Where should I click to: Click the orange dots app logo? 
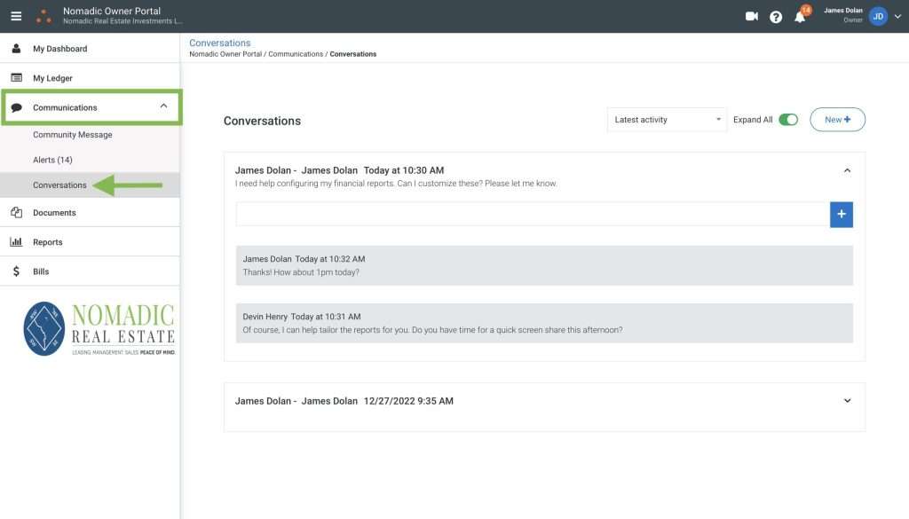click(x=43, y=16)
